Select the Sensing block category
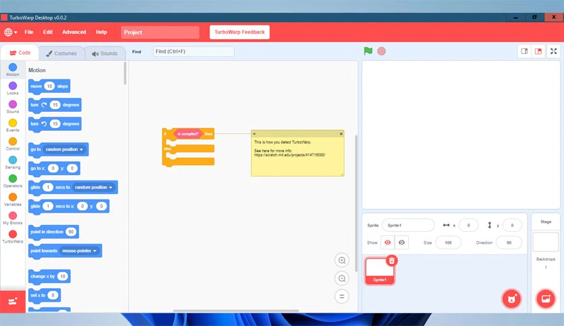 (13, 162)
